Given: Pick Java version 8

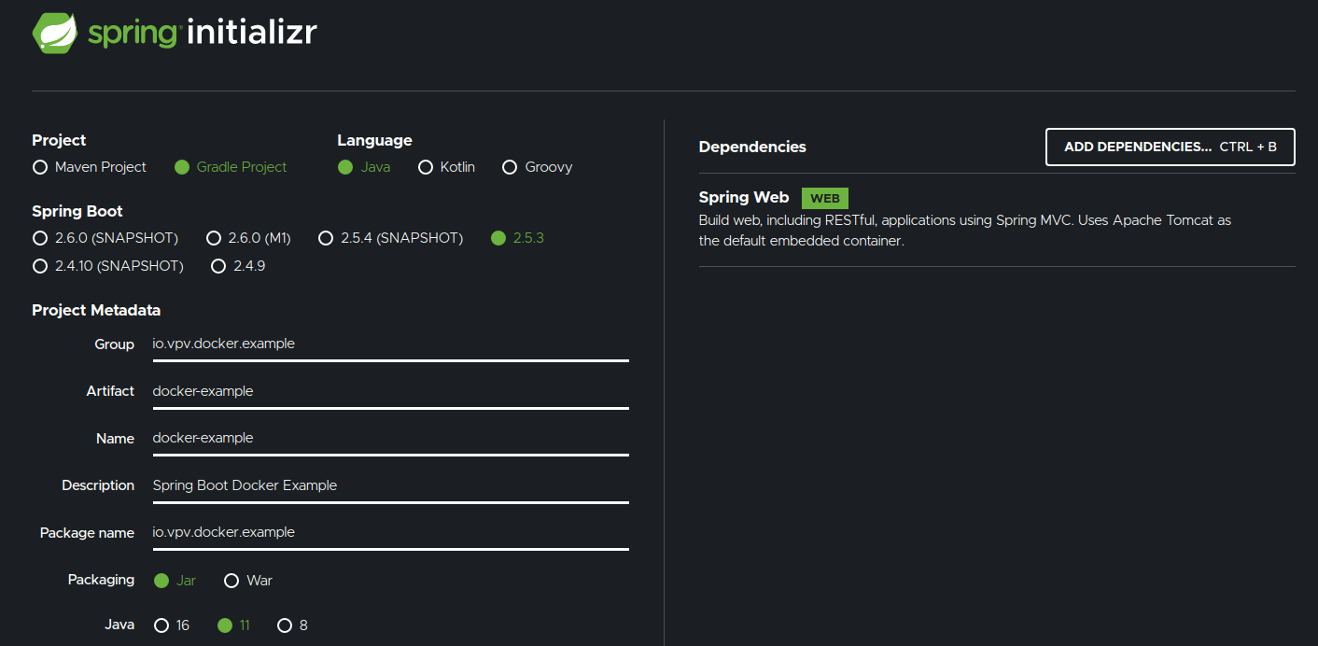Looking at the screenshot, I should (292, 625).
